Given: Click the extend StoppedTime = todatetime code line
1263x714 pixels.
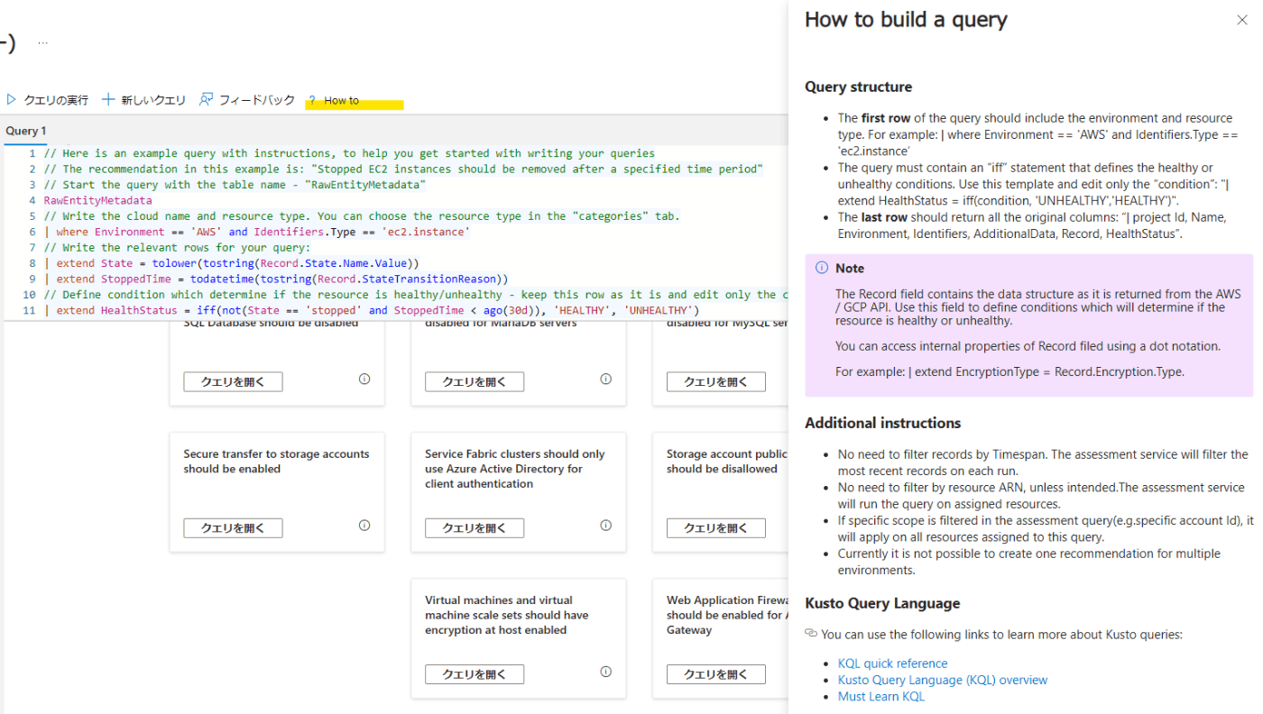Looking at the screenshot, I should click(x=276, y=279).
